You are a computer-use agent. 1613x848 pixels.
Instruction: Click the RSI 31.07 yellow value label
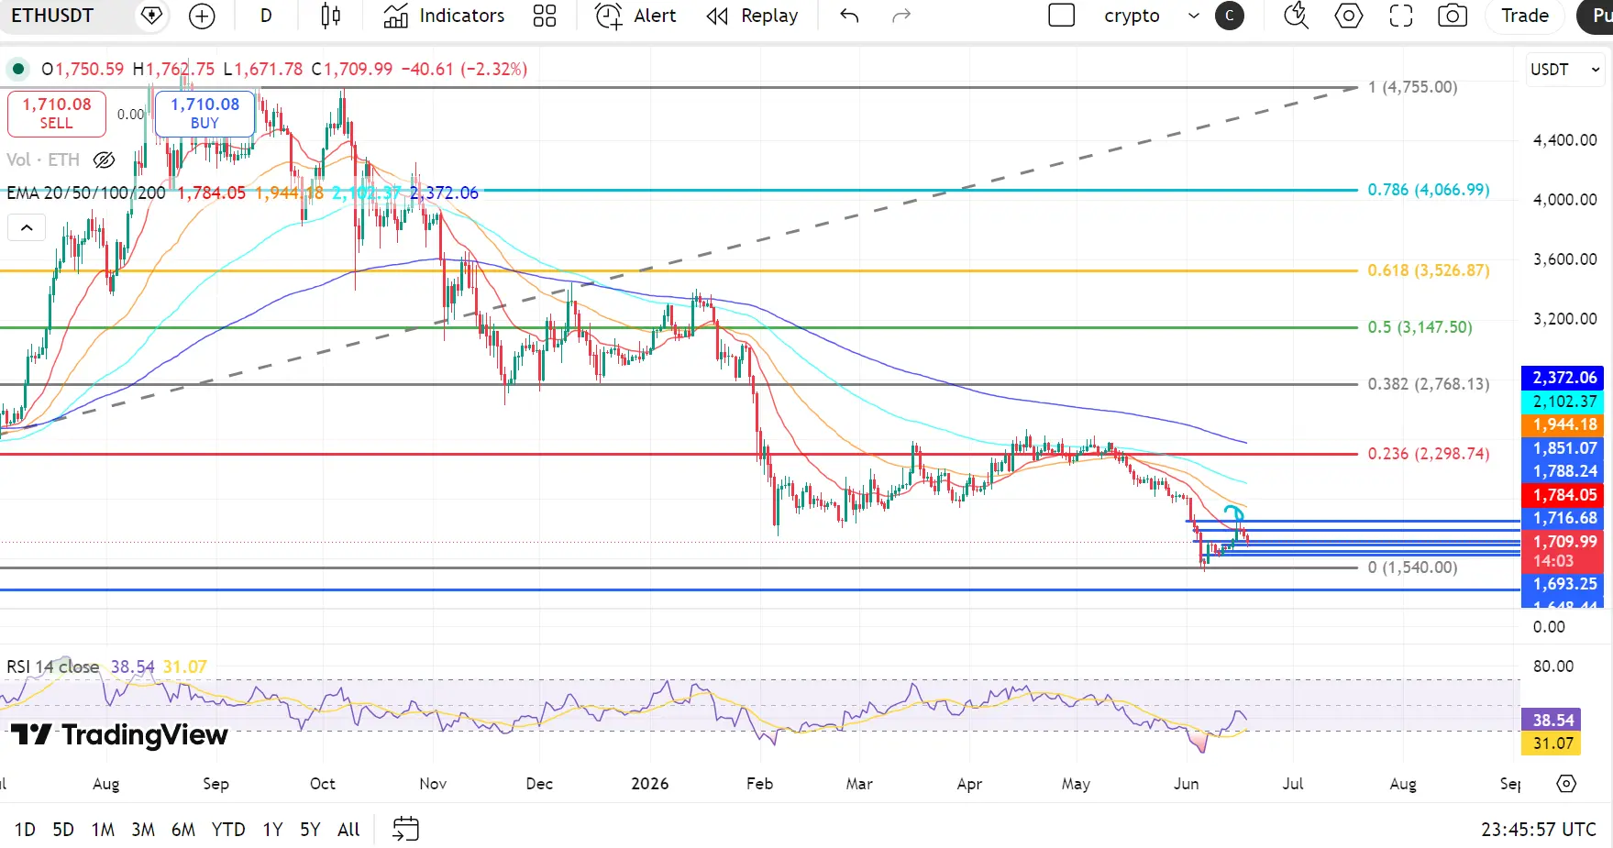(1552, 743)
